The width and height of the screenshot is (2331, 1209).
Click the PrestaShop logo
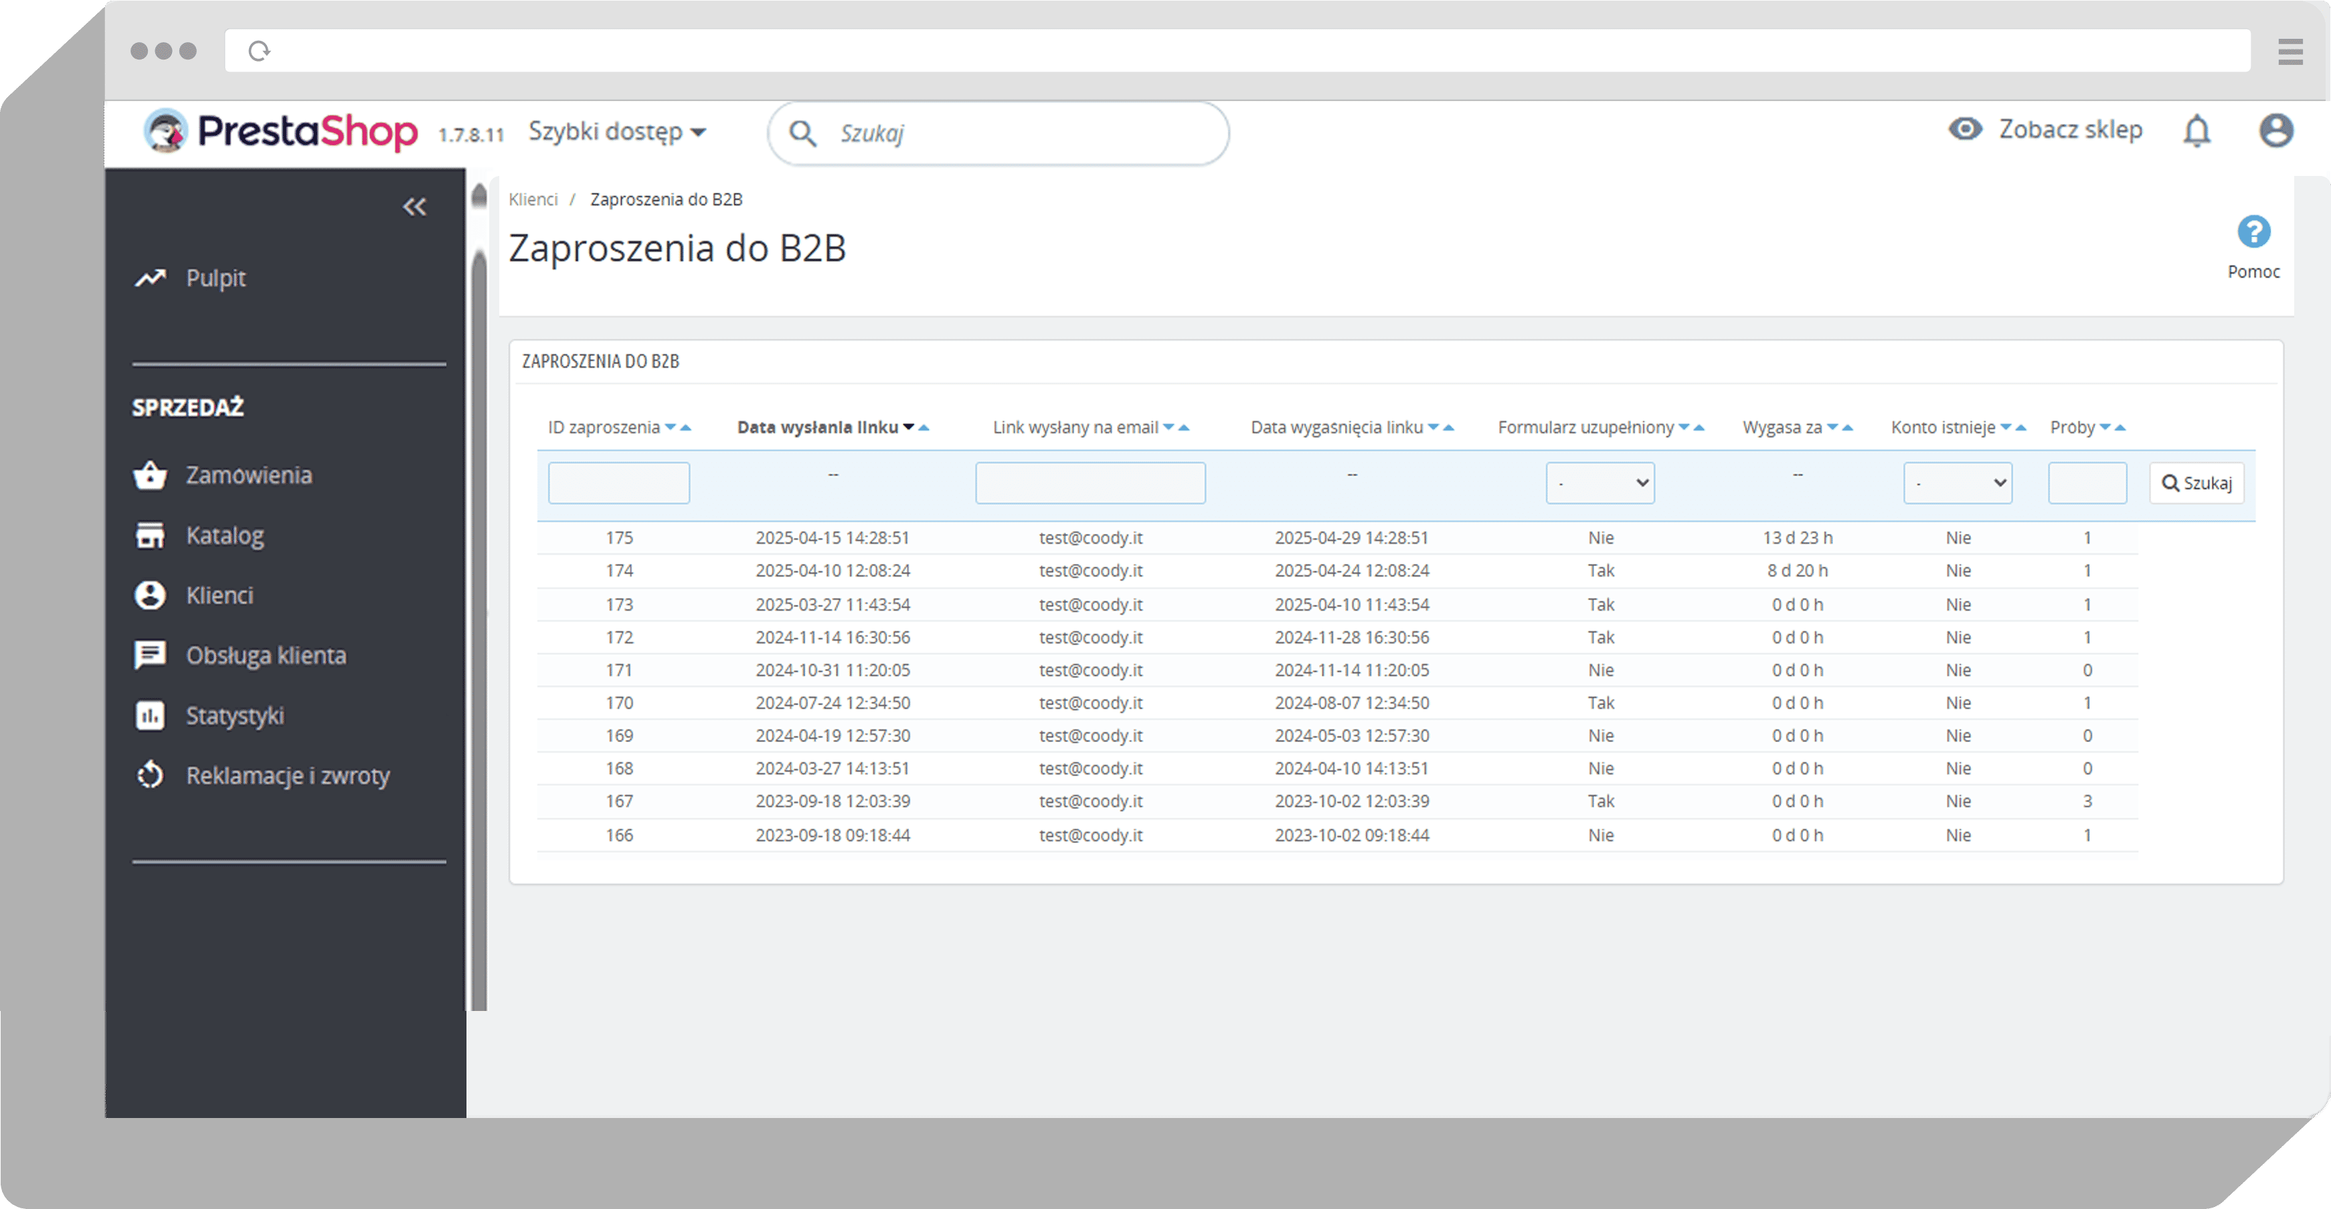coord(282,132)
